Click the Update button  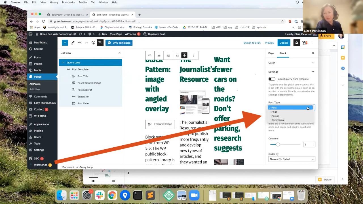284,42
